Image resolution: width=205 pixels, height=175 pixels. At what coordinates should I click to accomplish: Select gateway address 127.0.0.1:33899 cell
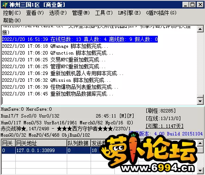pos(41,150)
